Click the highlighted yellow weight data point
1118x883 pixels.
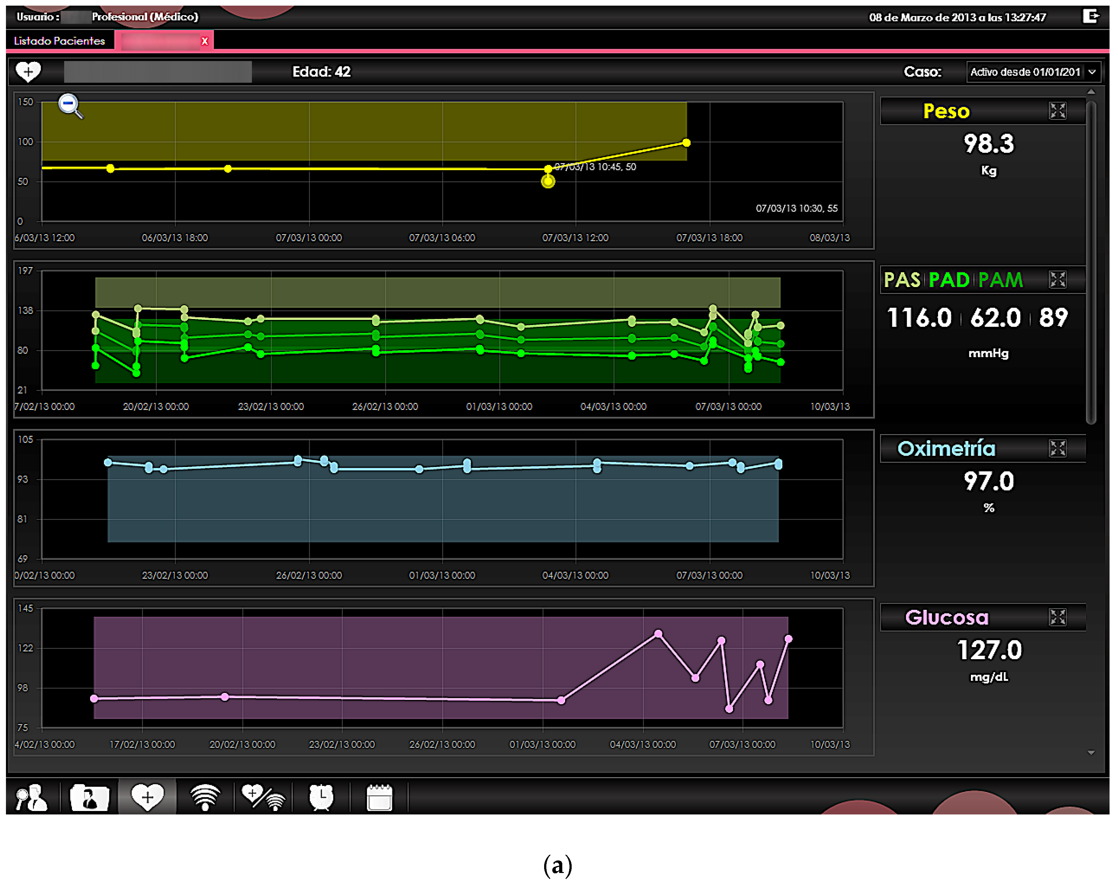tap(548, 182)
